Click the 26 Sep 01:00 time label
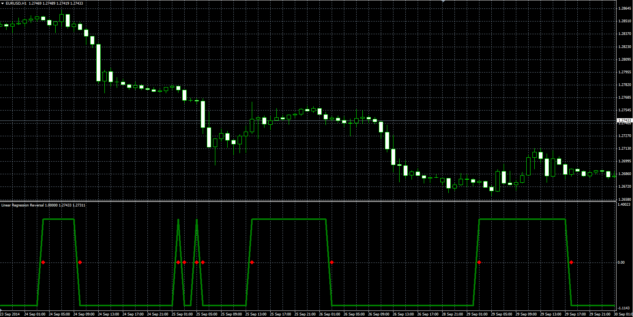This screenshot has height=317, width=633. pyautogui.click(x=329, y=314)
